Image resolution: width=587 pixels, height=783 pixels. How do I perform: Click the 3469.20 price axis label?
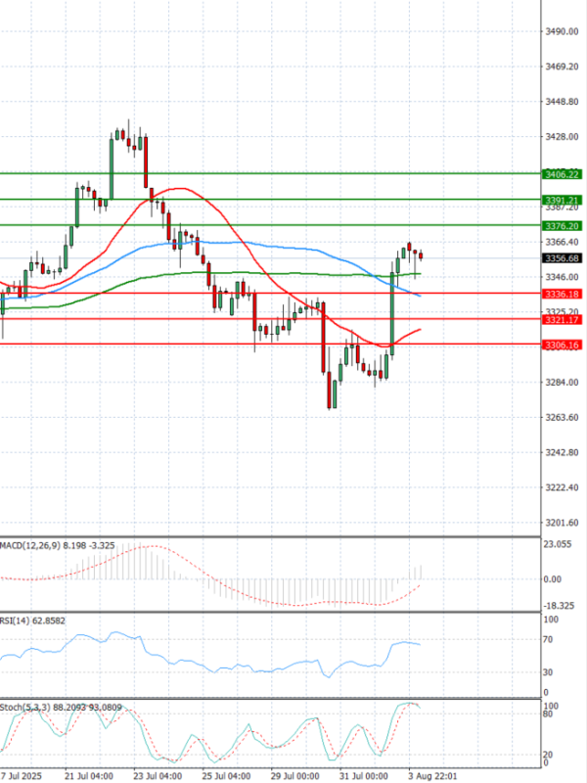[x=562, y=67]
